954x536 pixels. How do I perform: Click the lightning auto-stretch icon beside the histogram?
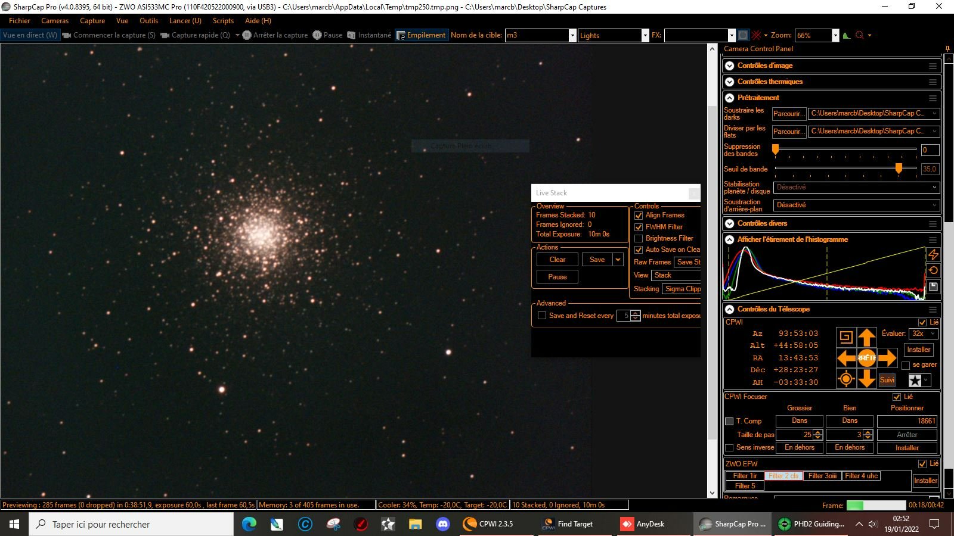coord(933,254)
